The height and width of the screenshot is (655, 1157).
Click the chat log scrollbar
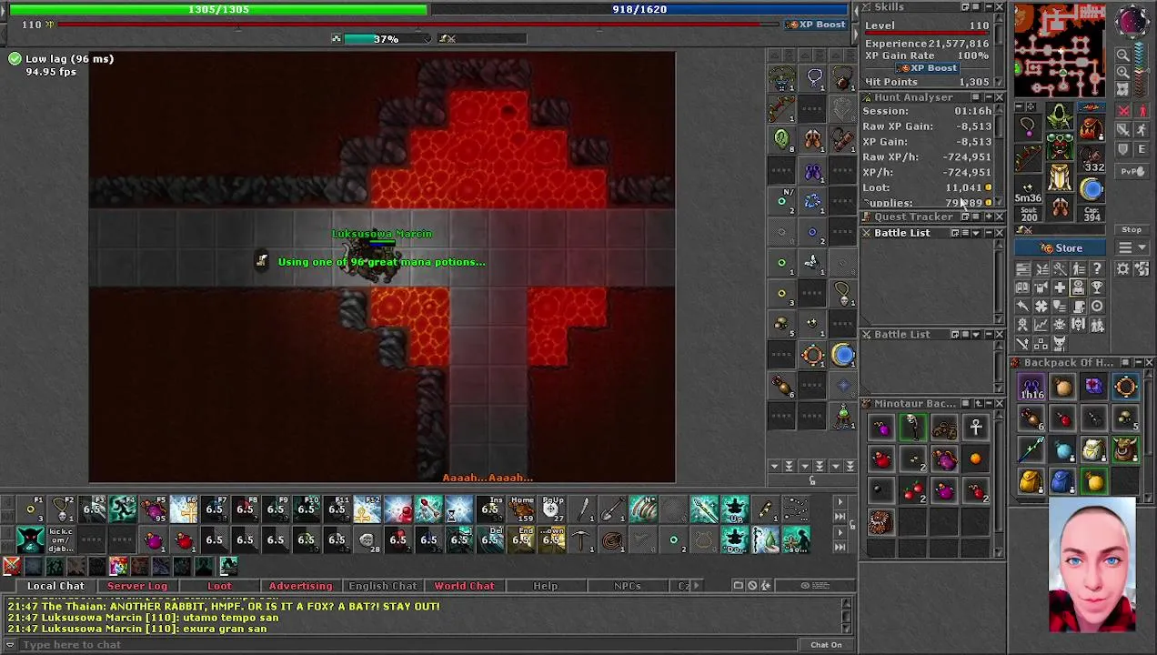847,617
